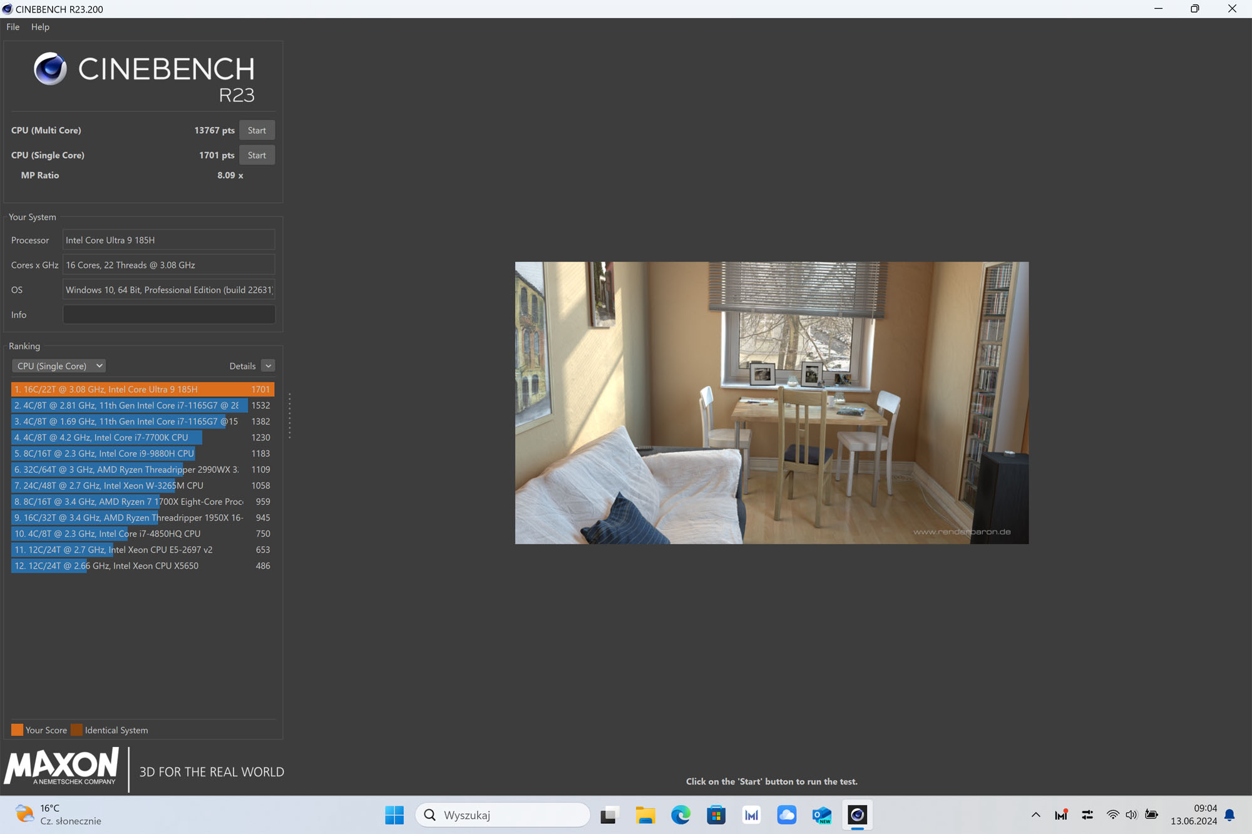This screenshot has width=1252, height=834.
Task: Open Task View from the taskbar
Action: pos(609,815)
